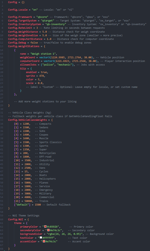Viewport: 150px width, 251px height.
Task: Click the 3500 Industrial weight value
Action: click(27, 160)
